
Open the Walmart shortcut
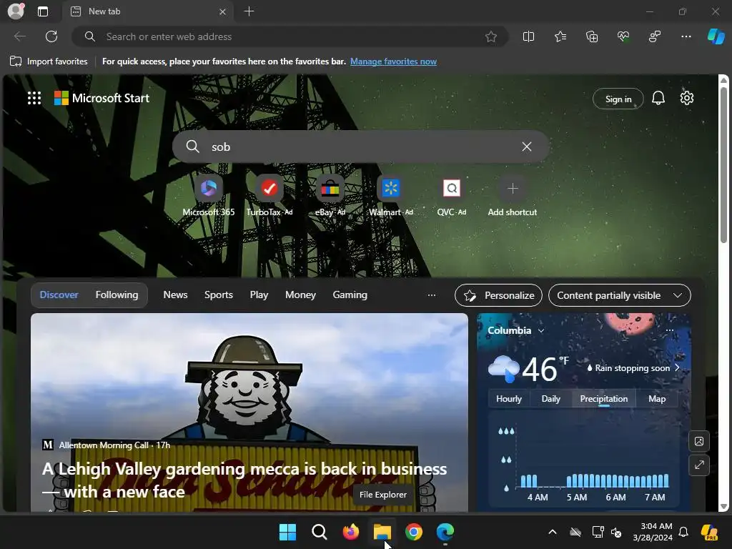(x=391, y=196)
